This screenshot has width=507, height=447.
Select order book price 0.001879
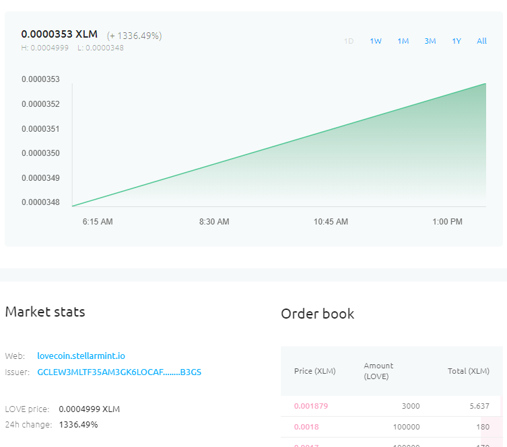coord(311,406)
